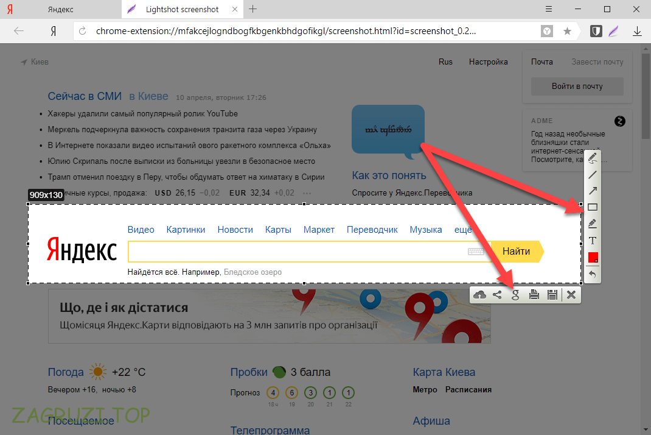Bookmark the page with the star icon
The image size is (651, 435).
[567, 31]
